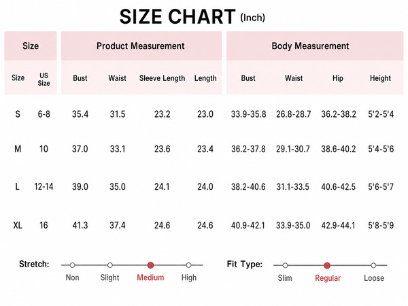Click the SIZE CHART title
The width and height of the screenshot is (408, 306).
[177, 16]
